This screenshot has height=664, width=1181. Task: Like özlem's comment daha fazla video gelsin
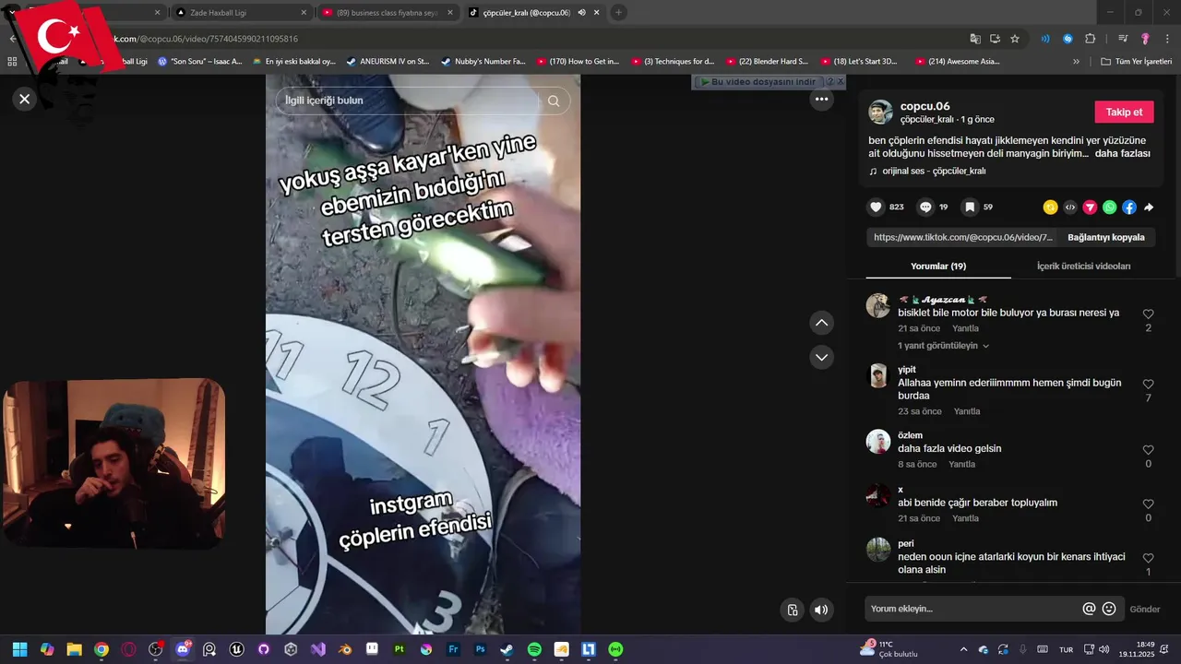click(x=1148, y=450)
